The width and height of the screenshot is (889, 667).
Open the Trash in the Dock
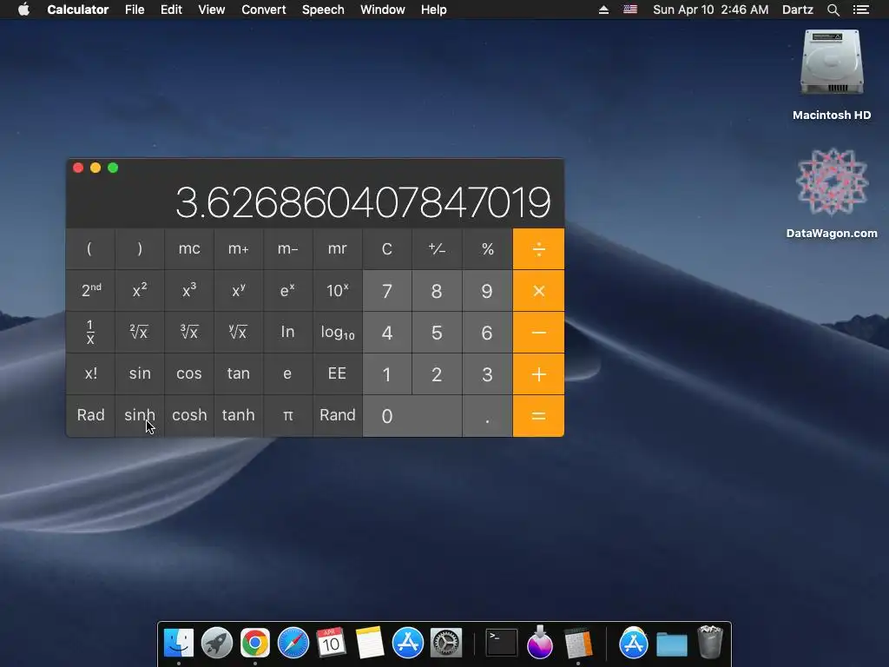point(710,642)
